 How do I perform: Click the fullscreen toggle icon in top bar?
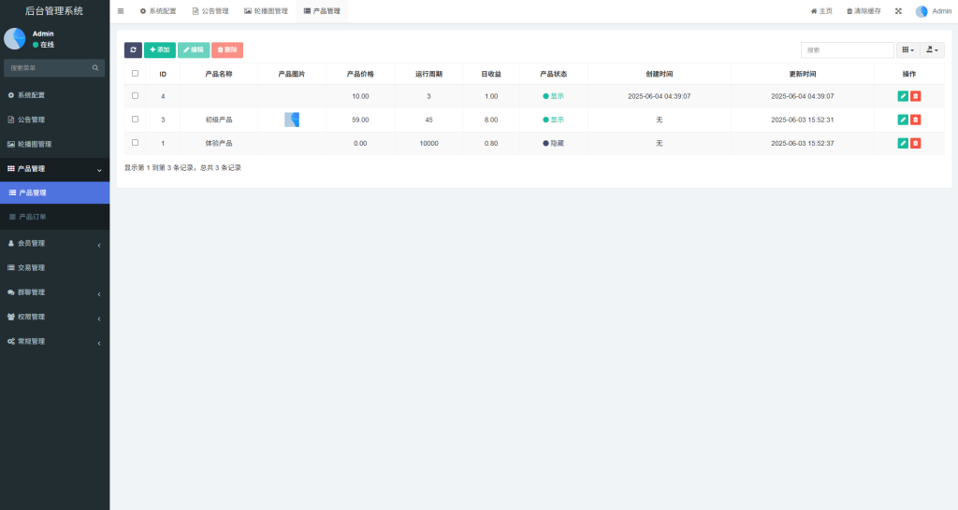coord(898,11)
